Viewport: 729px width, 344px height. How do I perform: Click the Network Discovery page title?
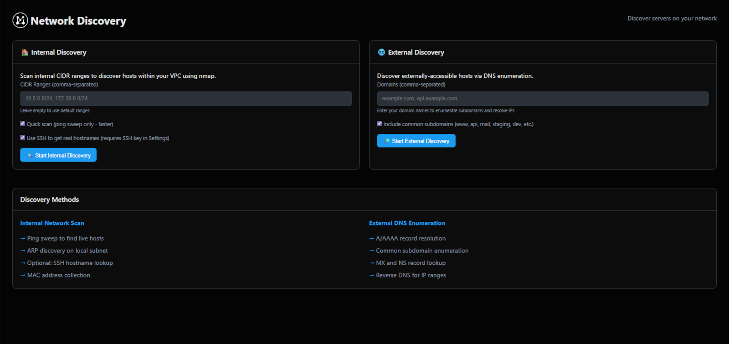tap(78, 21)
